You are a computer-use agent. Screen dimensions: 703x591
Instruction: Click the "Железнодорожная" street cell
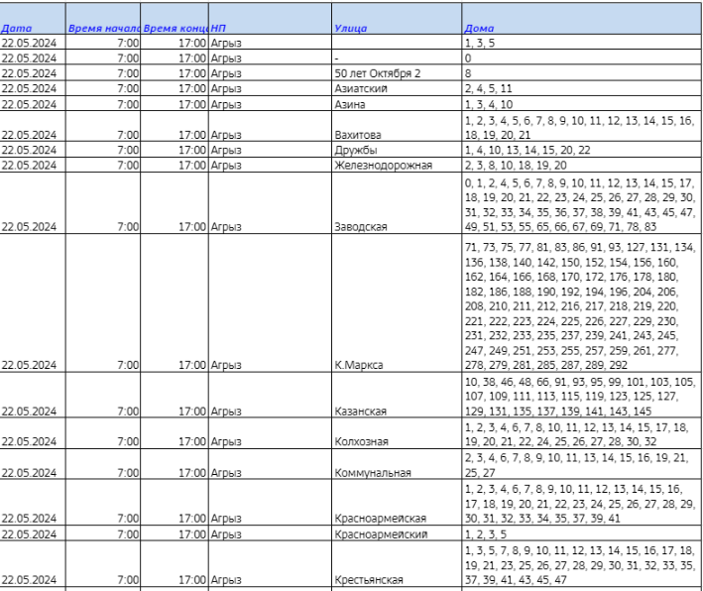pos(381,164)
